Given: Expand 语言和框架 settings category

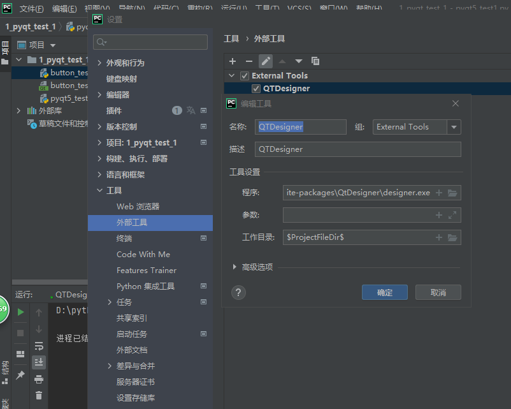Looking at the screenshot, I should (99, 175).
